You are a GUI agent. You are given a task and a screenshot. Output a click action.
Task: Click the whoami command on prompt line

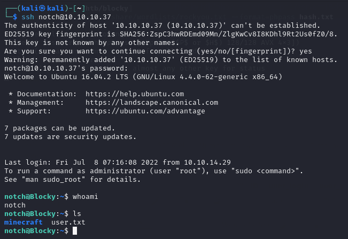[x=86, y=196]
